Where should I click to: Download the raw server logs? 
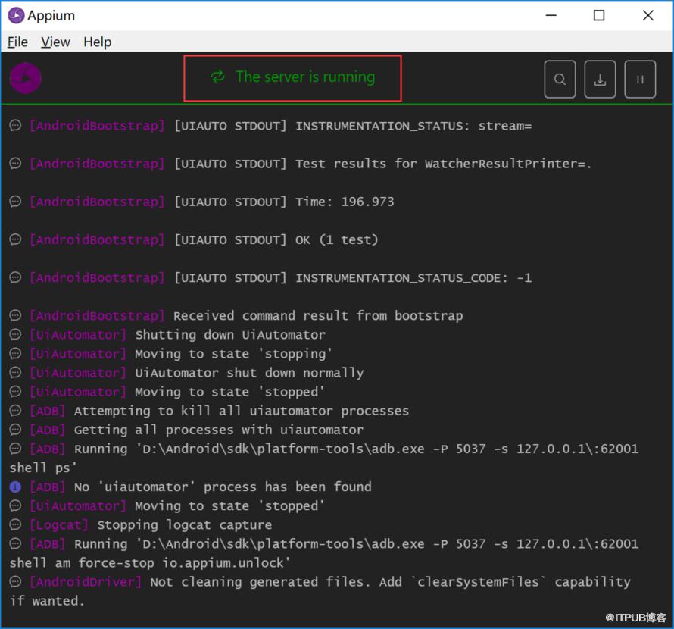[x=600, y=79]
